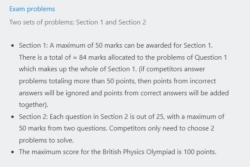Click the subtitle mentioning Section 1 and Section 2
The image size is (250, 167).
click(x=77, y=22)
